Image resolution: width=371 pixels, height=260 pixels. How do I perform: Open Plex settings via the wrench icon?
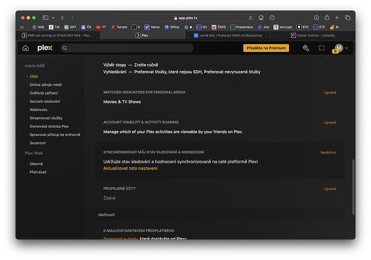tap(306, 48)
